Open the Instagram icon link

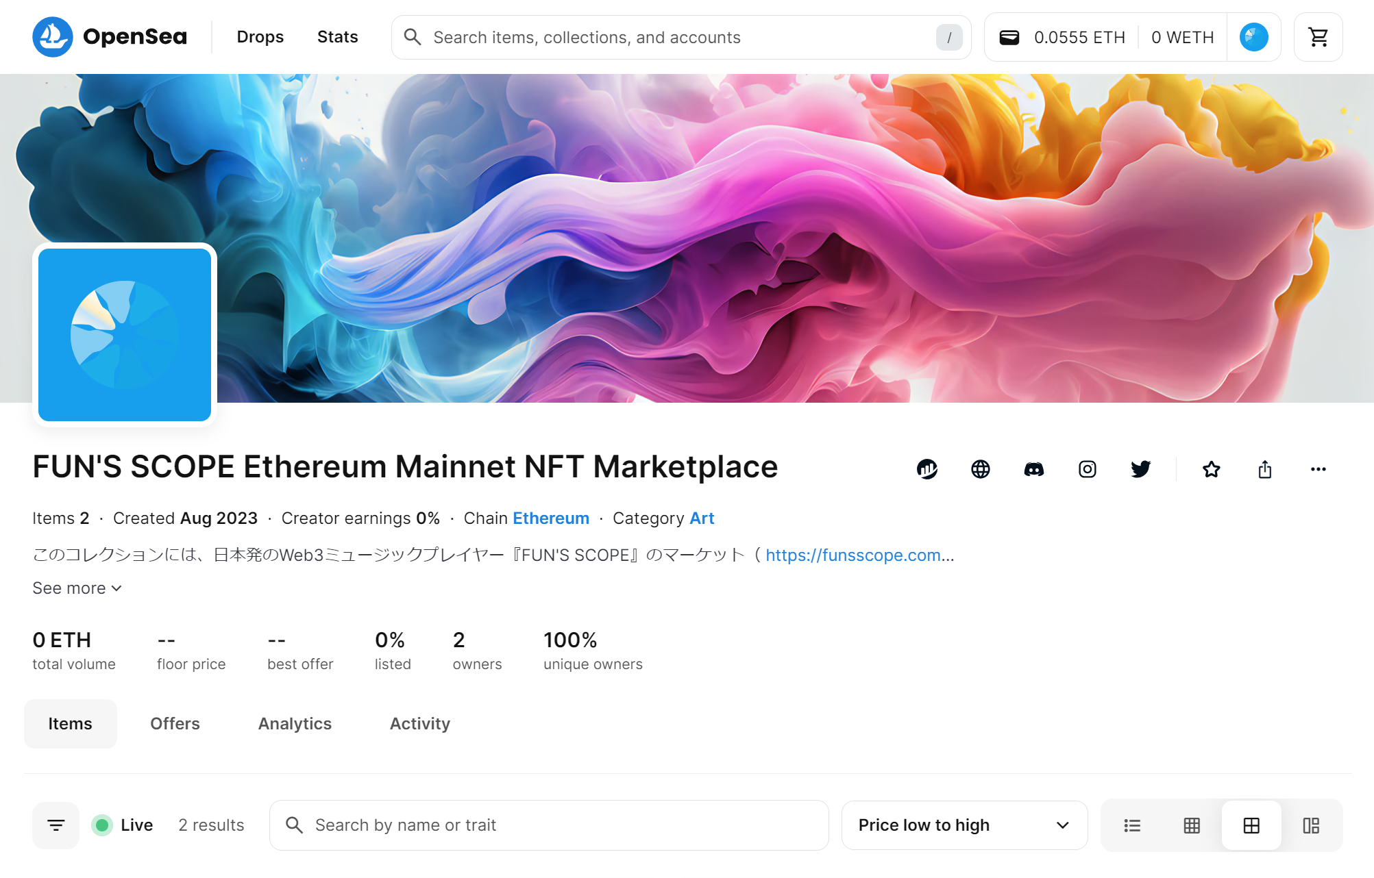click(1087, 469)
